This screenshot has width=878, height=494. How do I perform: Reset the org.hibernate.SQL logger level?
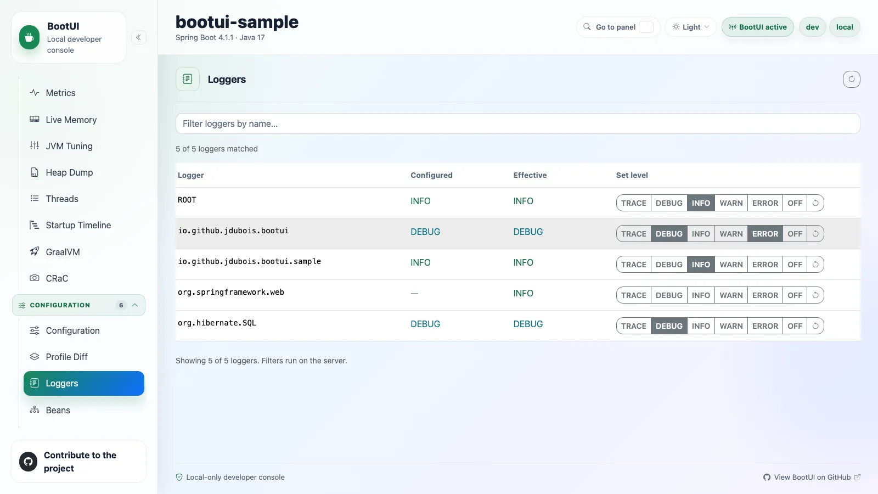(x=815, y=326)
